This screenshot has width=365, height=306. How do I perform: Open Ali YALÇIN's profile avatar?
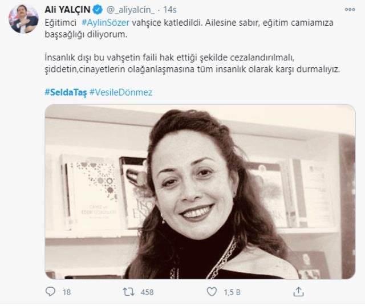tap(23, 19)
